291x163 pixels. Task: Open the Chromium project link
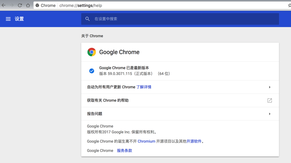146,141
